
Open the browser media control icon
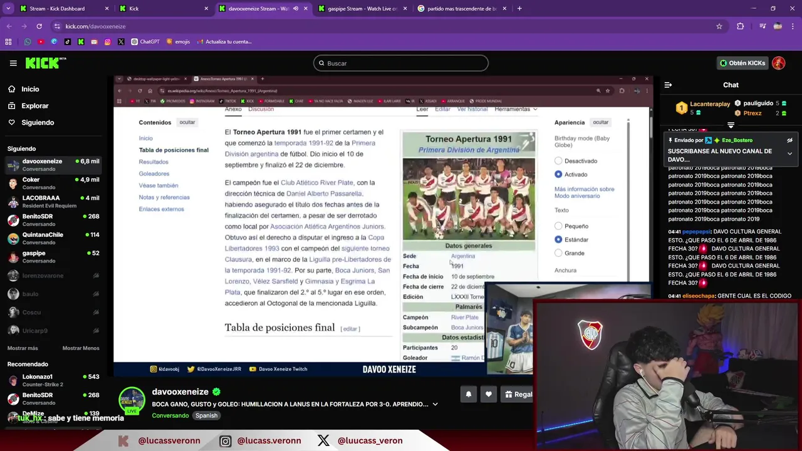pyautogui.click(x=763, y=26)
